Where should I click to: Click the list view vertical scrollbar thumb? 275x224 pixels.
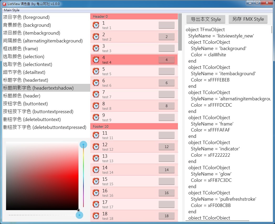(180, 32)
